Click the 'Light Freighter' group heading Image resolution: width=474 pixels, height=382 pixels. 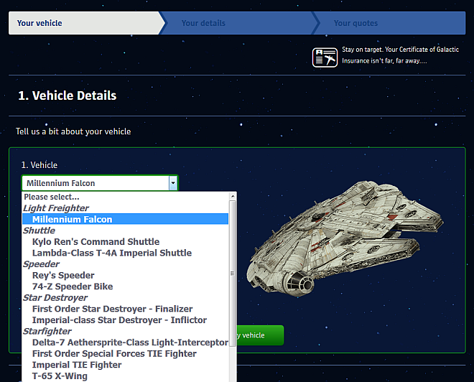coord(56,208)
